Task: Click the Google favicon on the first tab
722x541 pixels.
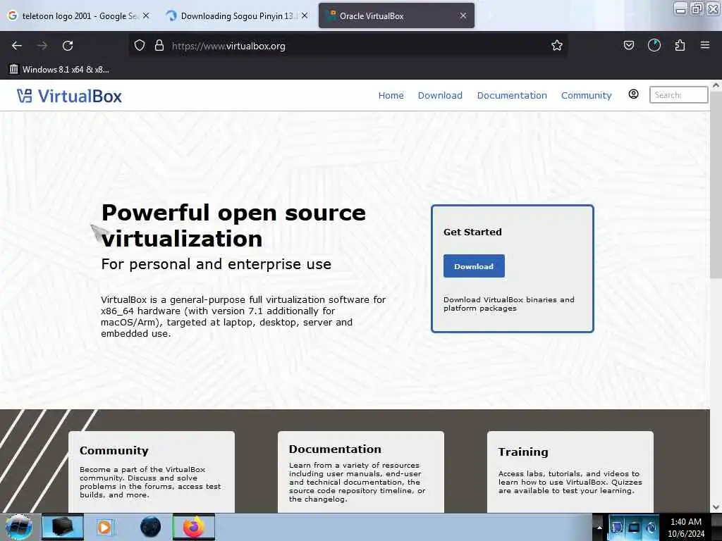Action: [13, 15]
